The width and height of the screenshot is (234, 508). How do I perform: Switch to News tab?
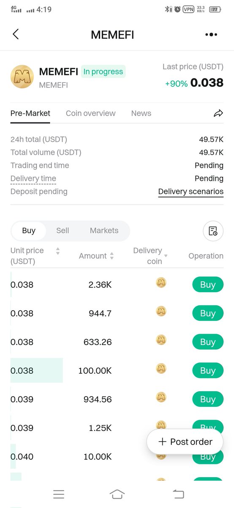coord(141,113)
